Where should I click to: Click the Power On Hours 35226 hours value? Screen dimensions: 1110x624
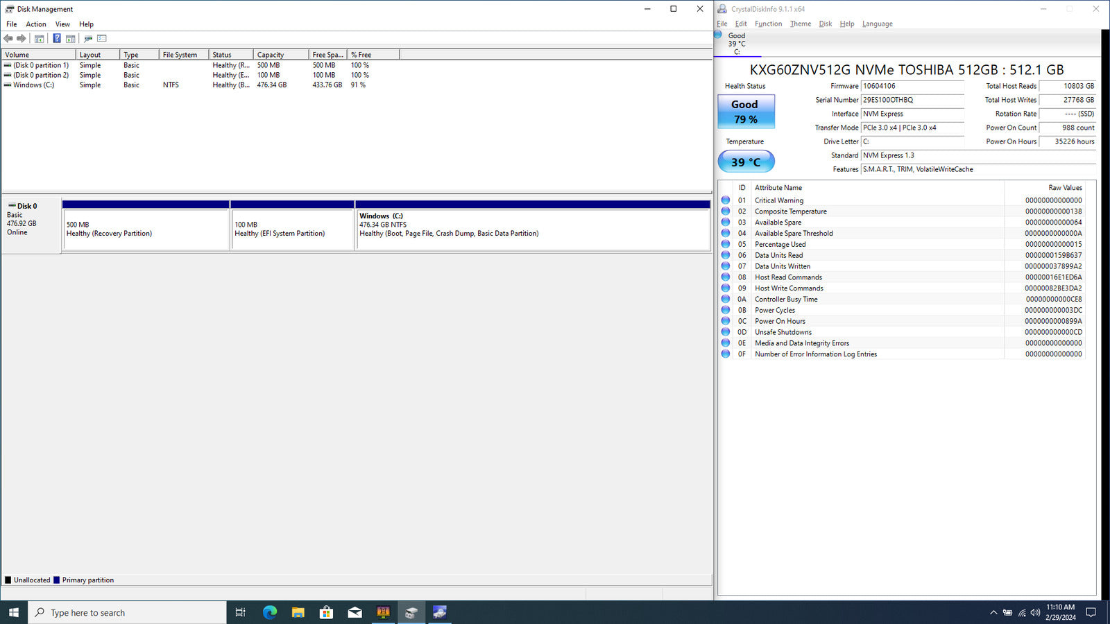1068,141
